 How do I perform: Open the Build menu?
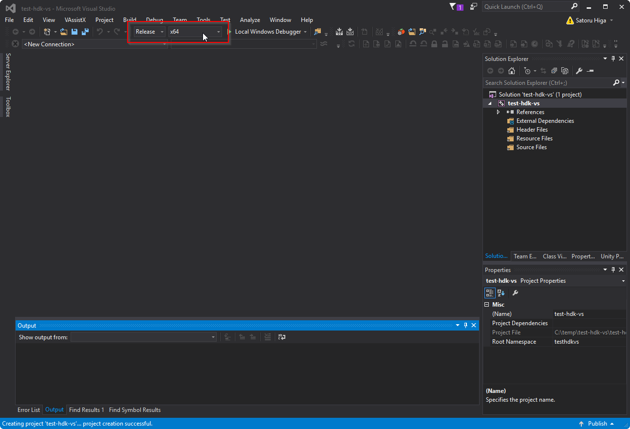click(x=130, y=20)
